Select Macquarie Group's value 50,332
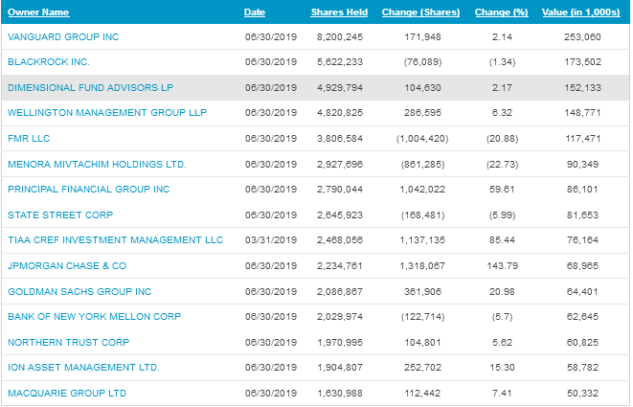The image size is (633, 407). (x=582, y=395)
